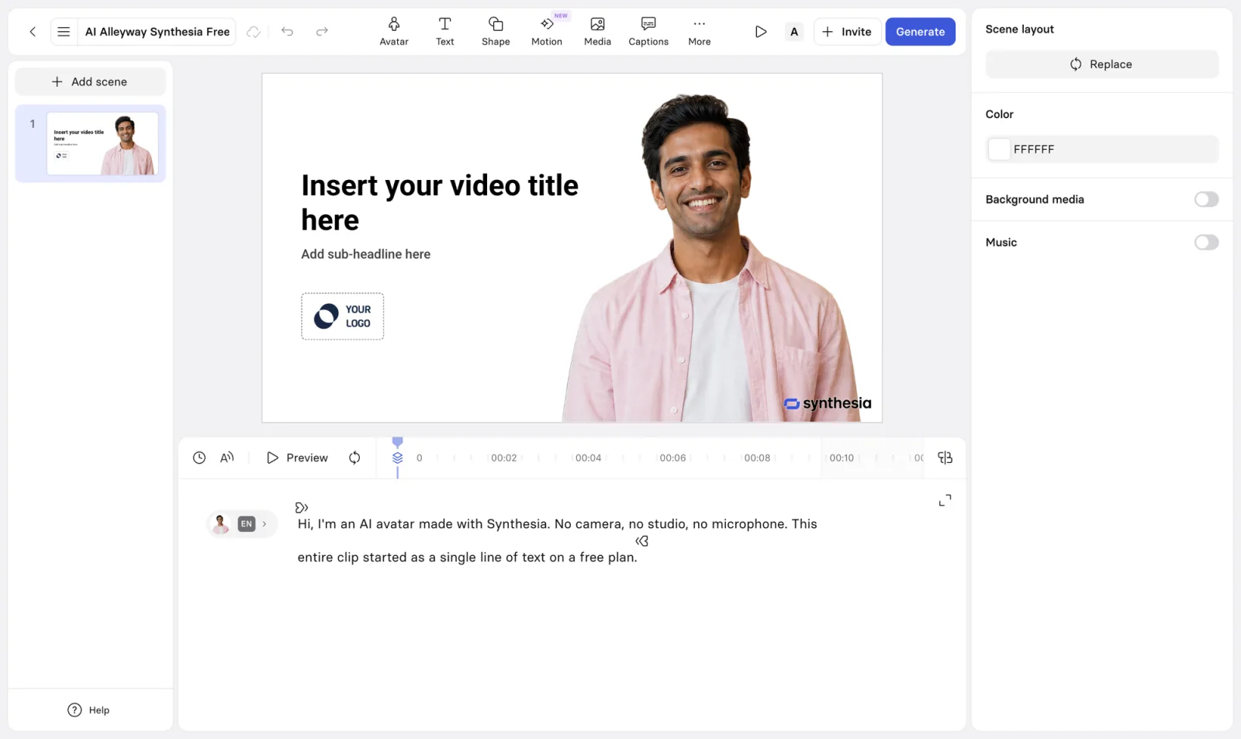The width and height of the screenshot is (1241, 739).
Task: Click the redo arrow icon
Action: [322, 32]
